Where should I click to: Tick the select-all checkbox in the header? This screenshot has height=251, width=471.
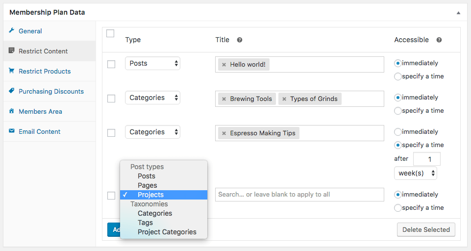point(110,33)
